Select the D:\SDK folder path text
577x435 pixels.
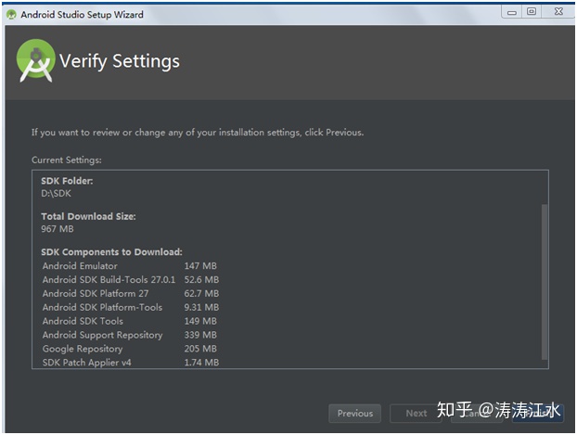pos(56,193)
